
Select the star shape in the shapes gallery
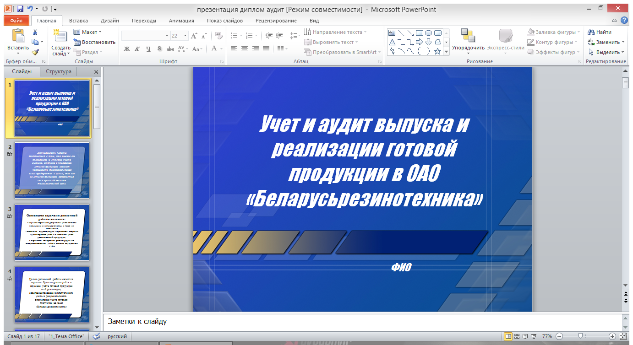click(437, 52)
